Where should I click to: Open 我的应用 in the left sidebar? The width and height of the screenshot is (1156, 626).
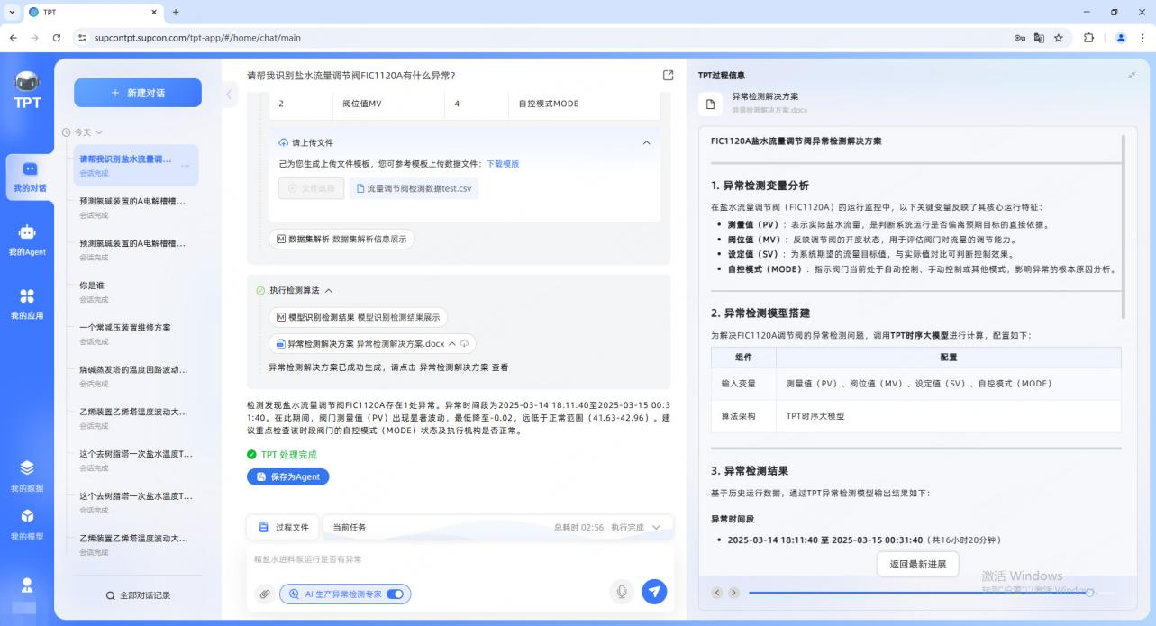click(x=27, y=304)
